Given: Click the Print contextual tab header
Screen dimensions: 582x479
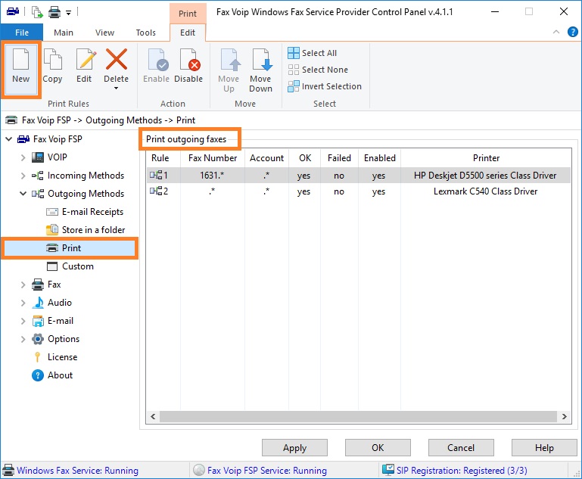Looking at the screenshot, I should tap(188, 14).
